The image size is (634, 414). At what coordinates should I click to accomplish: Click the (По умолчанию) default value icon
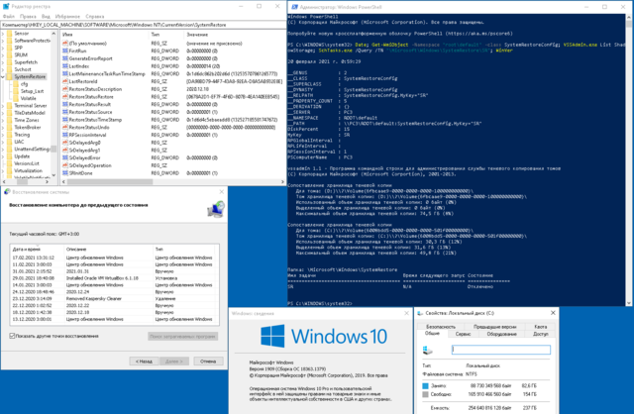pos(65,44)
